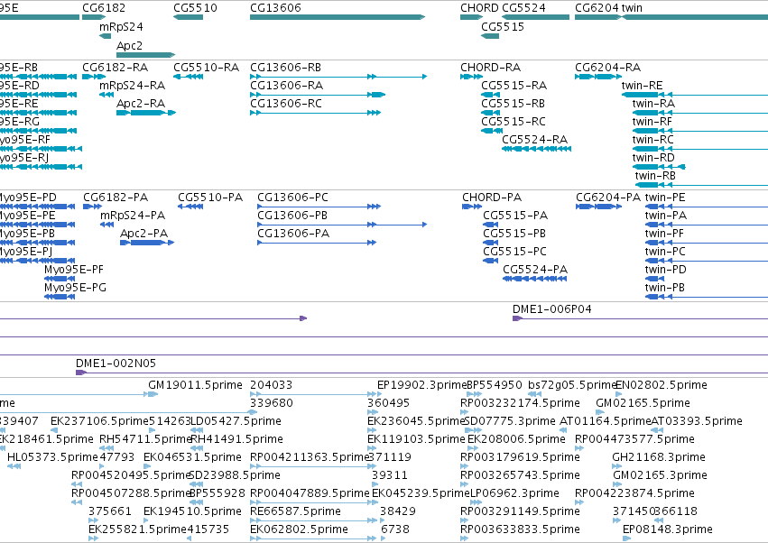
Task: Select the LD05427.5prime EST
Action: 197,430
